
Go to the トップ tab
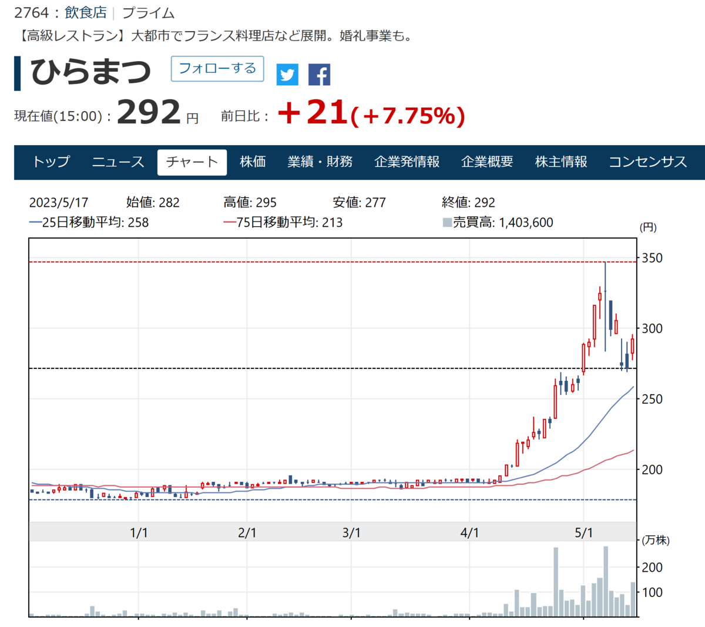point(51,162)
